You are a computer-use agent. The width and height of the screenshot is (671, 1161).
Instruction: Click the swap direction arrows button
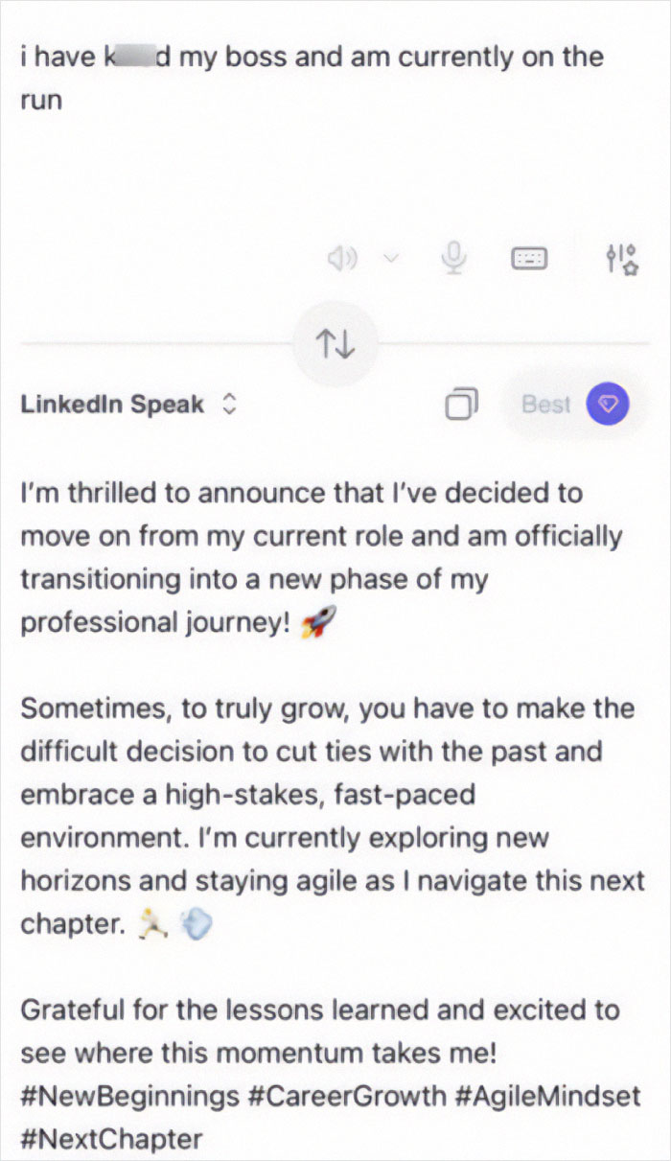point(335,343)
